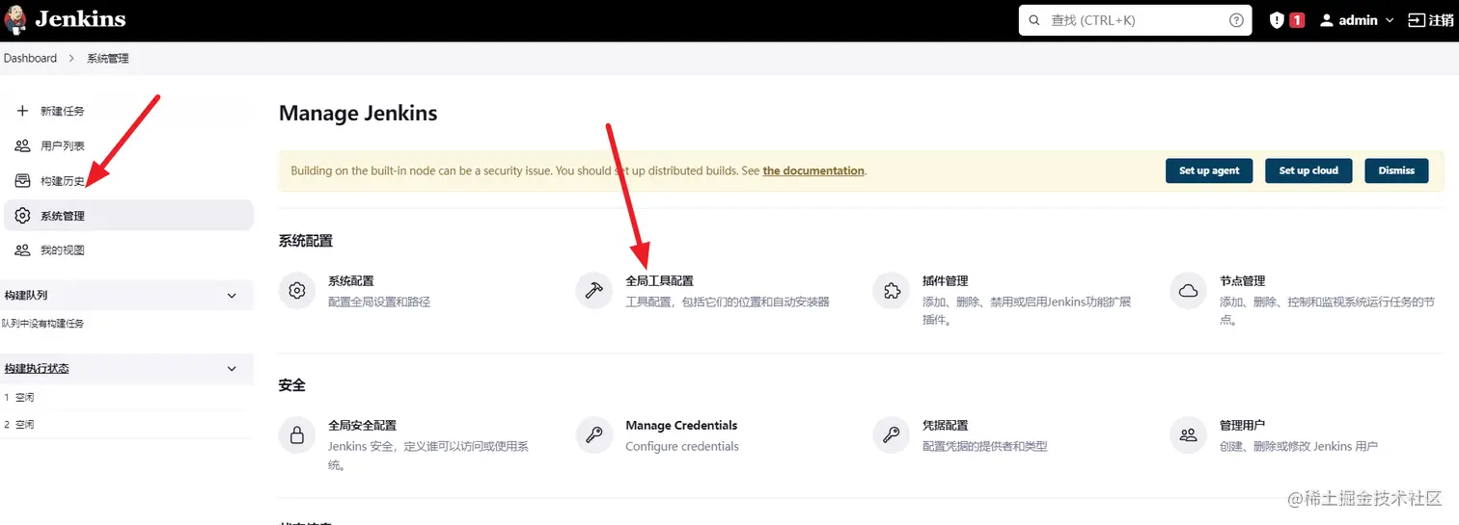Collapse the 构建队列 panel chevron

point(232,296)
